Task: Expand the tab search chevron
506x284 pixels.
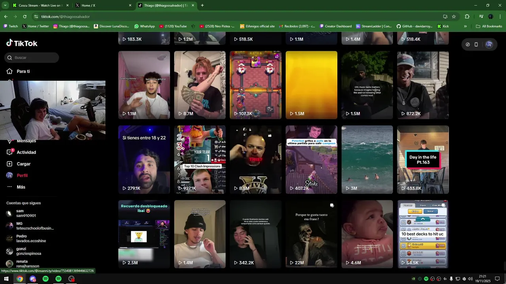Action: (x=5, y=6)
